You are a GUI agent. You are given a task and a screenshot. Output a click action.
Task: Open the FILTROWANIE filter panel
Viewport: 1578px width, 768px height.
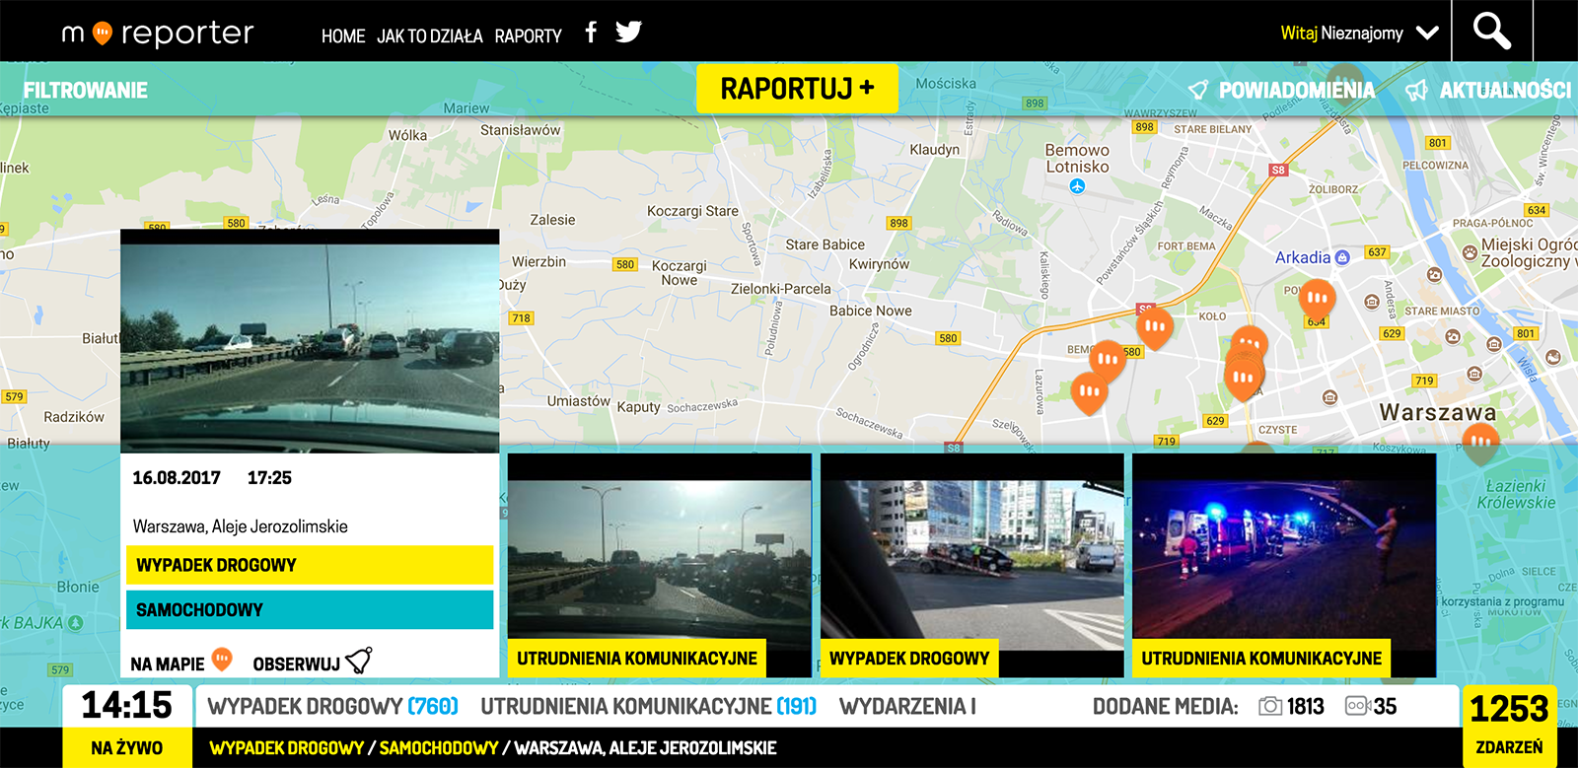pos(86,91)
